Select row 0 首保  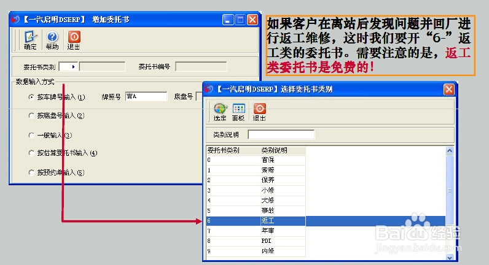256,160
